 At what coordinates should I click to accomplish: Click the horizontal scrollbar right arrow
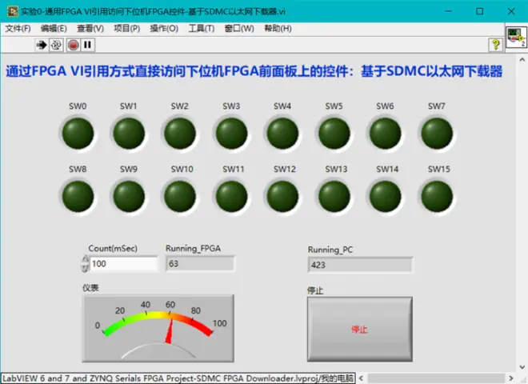pyautogui.click(x=511, y=378)
